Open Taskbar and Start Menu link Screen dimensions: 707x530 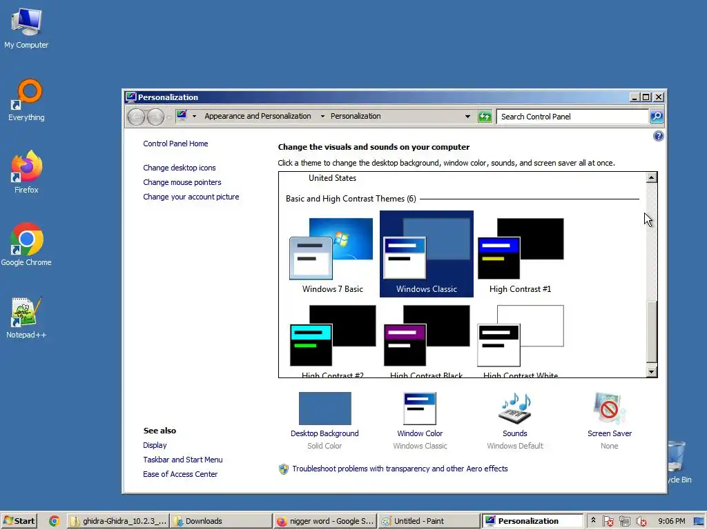(x=182, y=460)
